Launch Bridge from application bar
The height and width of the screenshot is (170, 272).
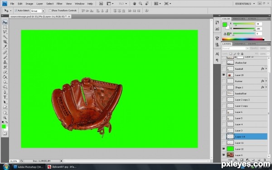tap(101, 4)
